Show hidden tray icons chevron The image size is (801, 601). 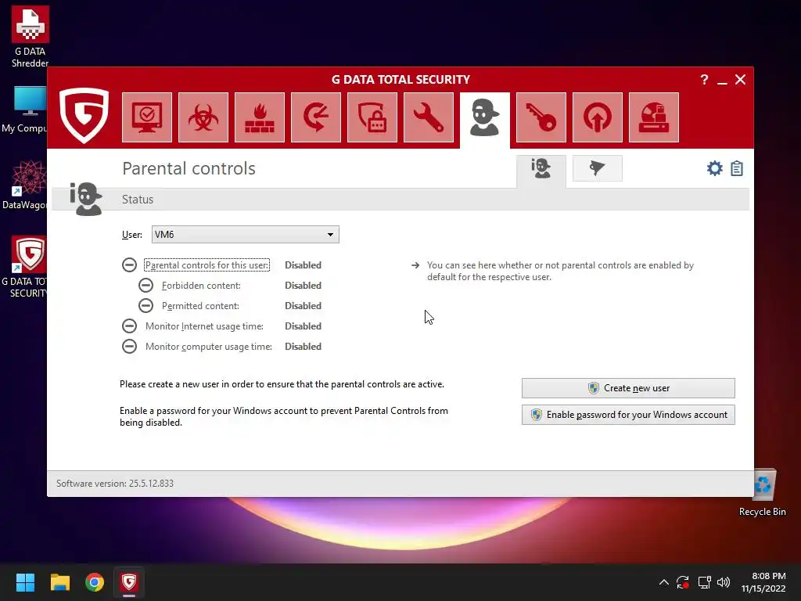pyautogui.click(x=663, y=582)
